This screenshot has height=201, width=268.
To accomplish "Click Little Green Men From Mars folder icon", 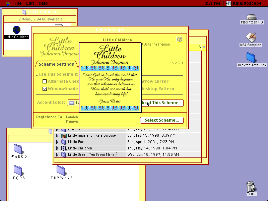I will click(64, 154).
